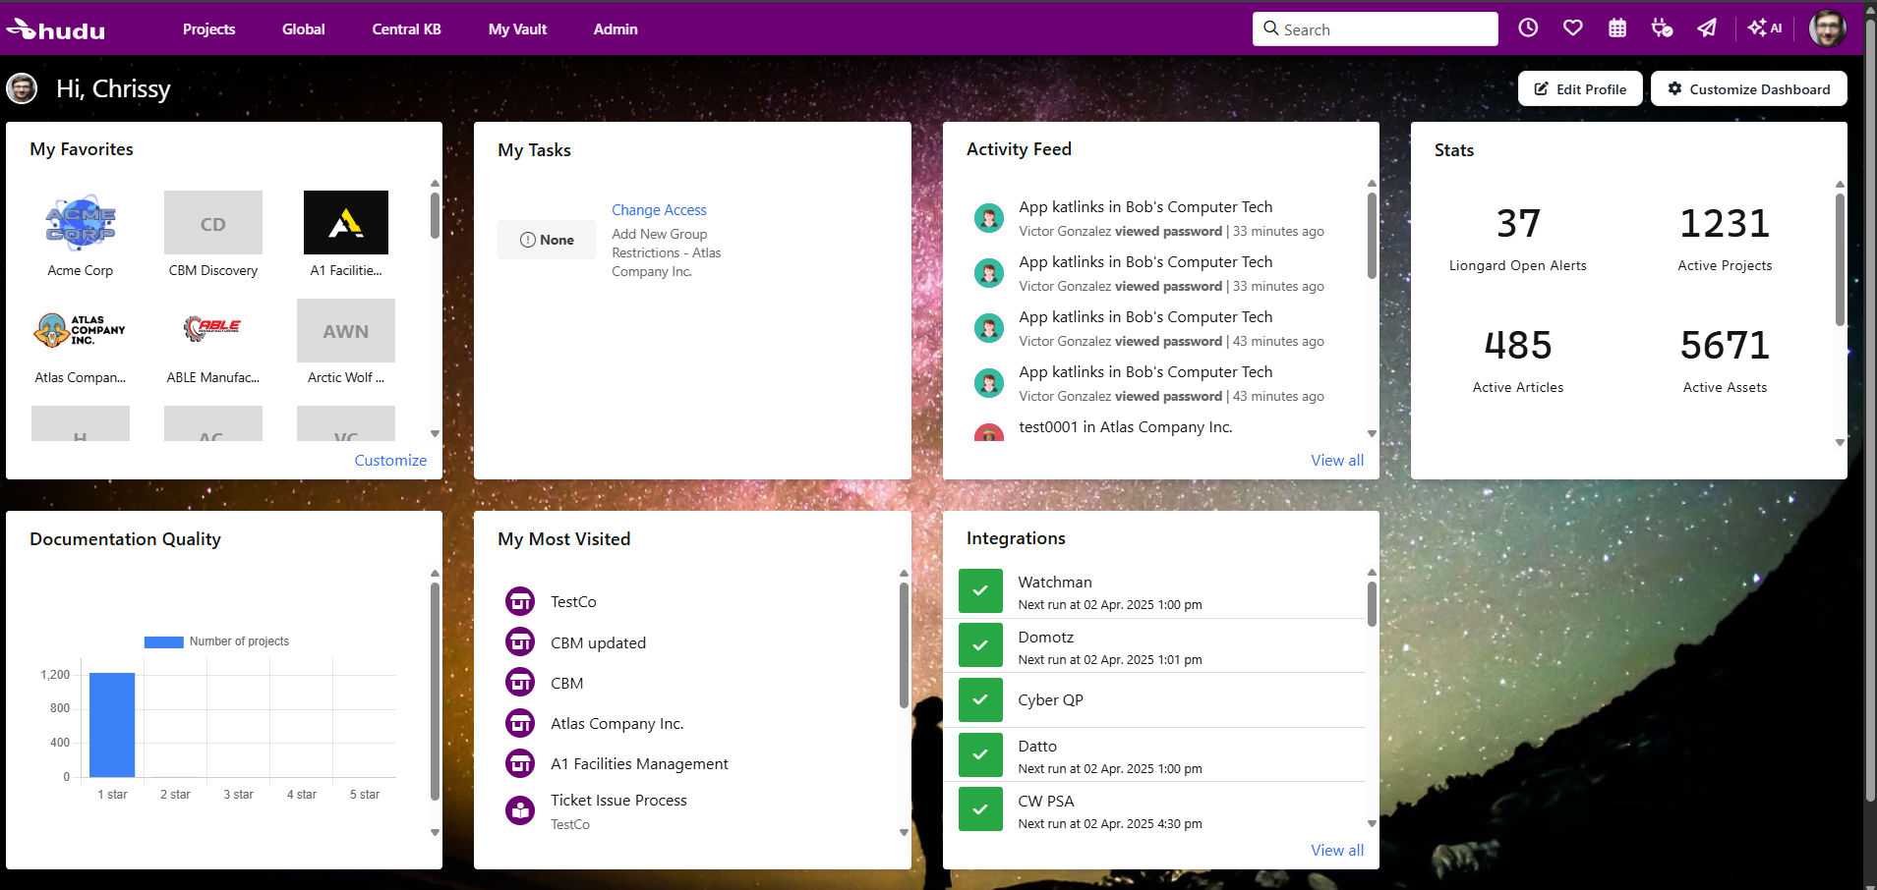
Task: Open Arctic Wolf AWN favorite tile
Action: [x=346, y=330]
